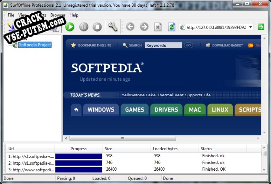Open the Help menu
Screen dimensions: 271x184
[74, 15]
